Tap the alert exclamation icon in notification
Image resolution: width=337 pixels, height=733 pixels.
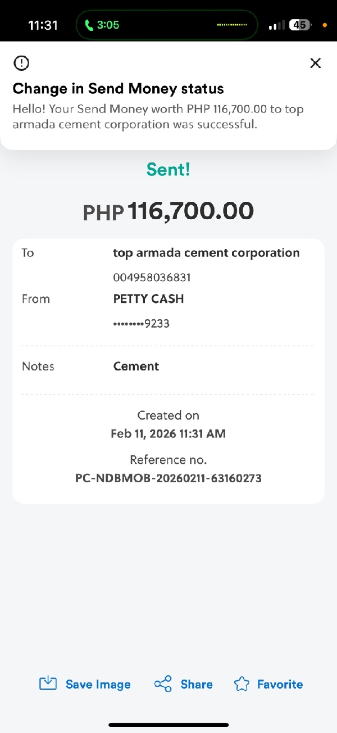(x=21, y=63)
